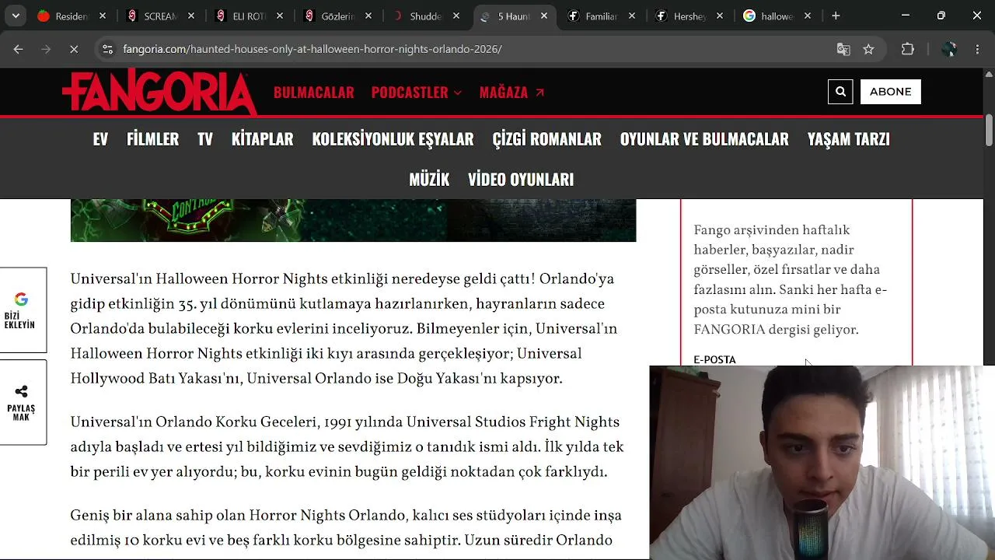This screenshot has width=995, height=560.
Task: Close the Gözlerin tab
Action: pos(368,16)
